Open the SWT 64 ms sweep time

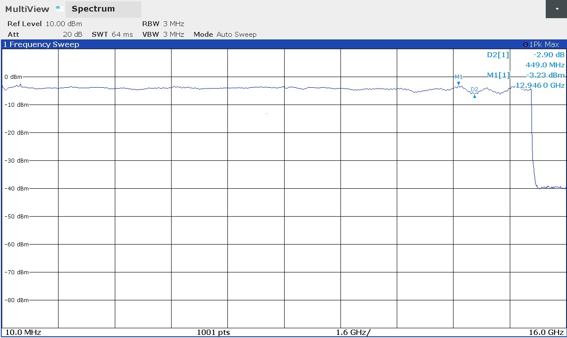[112, 35]
